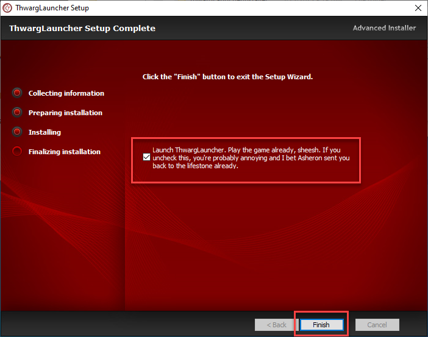
Task: Select the "Installing" step label
Action: pos(45,132)
